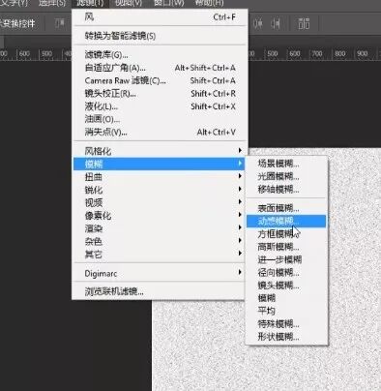Screen dimensions: 381x391
Task: Select 进一步模糊 blur more
Action: [x=286, y=259]
